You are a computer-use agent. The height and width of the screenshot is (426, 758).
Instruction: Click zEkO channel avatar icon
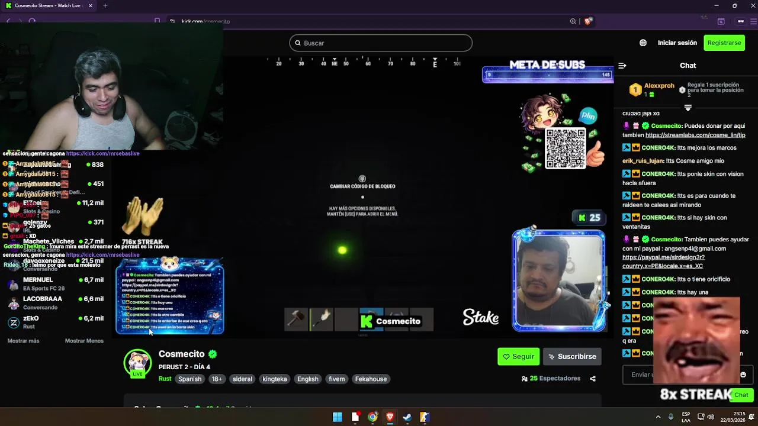pos(14,322)
